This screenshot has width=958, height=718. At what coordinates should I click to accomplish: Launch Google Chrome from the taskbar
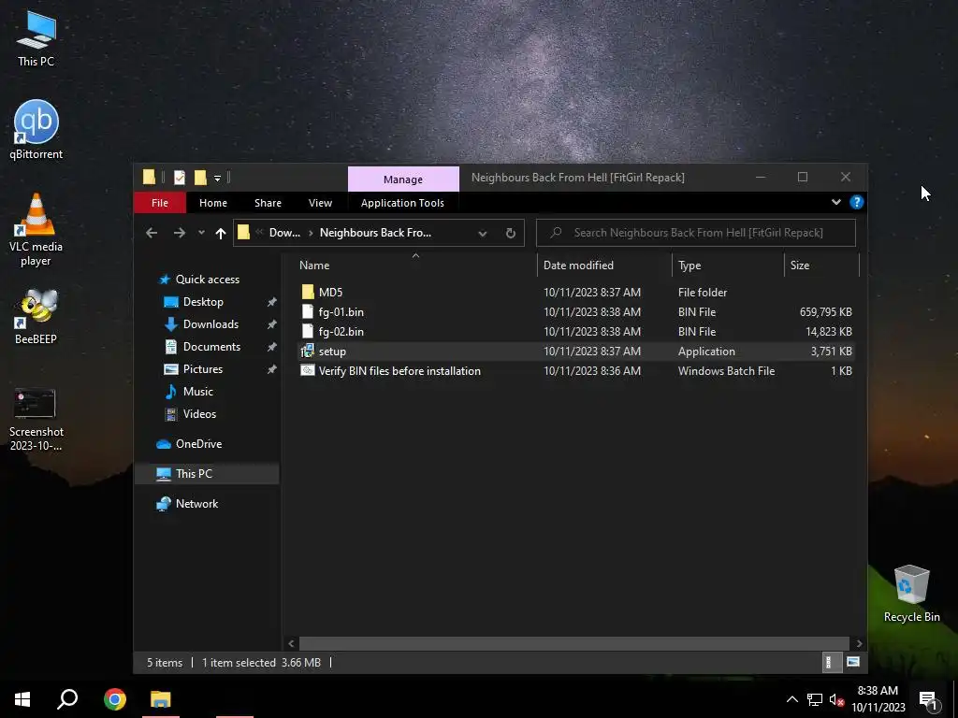115,699
